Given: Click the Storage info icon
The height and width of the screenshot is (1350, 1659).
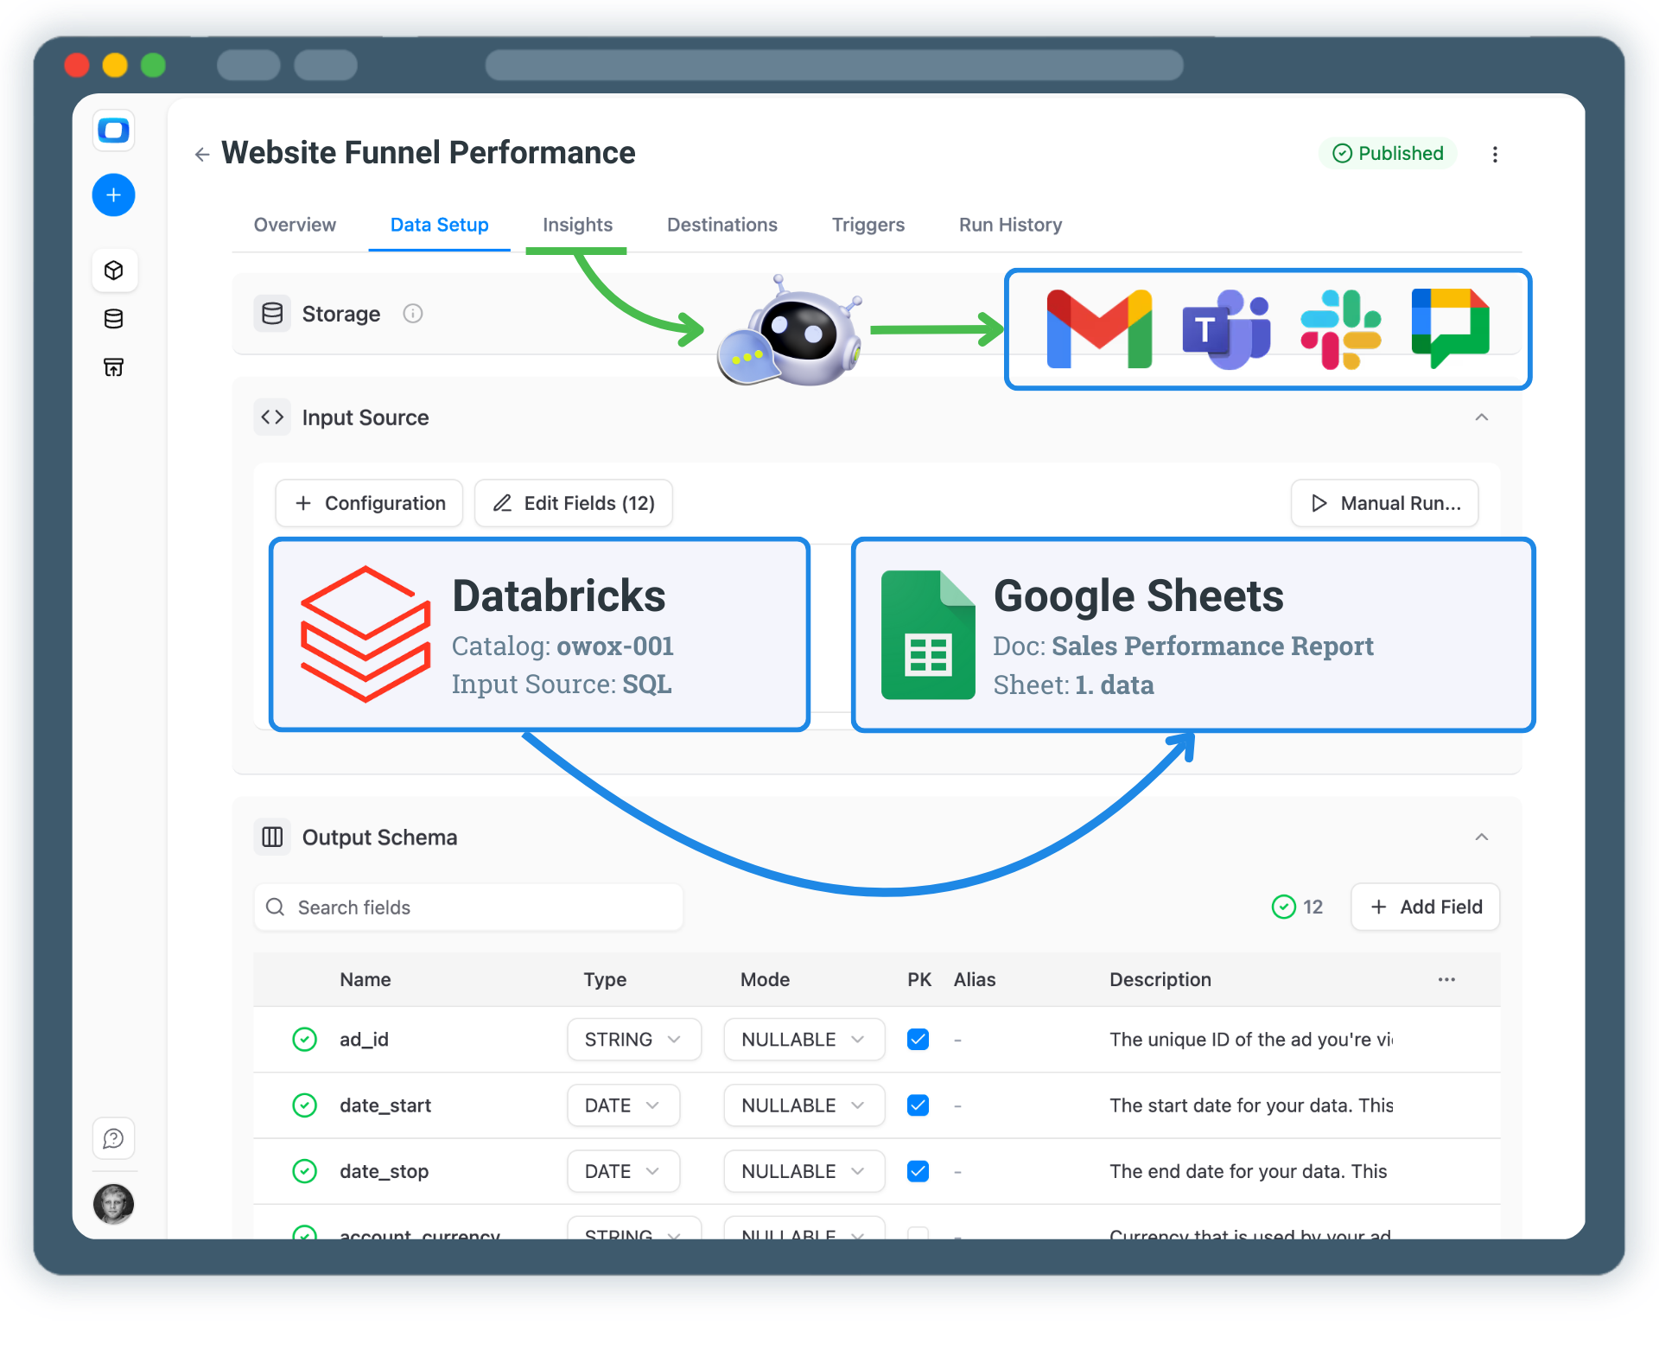Looking at the screenshot, I should tap(412, 313).
